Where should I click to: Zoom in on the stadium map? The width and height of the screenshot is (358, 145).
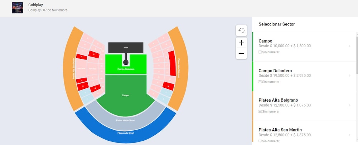241,43
